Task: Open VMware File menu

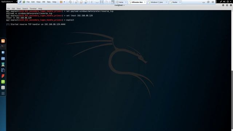Action: coord(28,2)
